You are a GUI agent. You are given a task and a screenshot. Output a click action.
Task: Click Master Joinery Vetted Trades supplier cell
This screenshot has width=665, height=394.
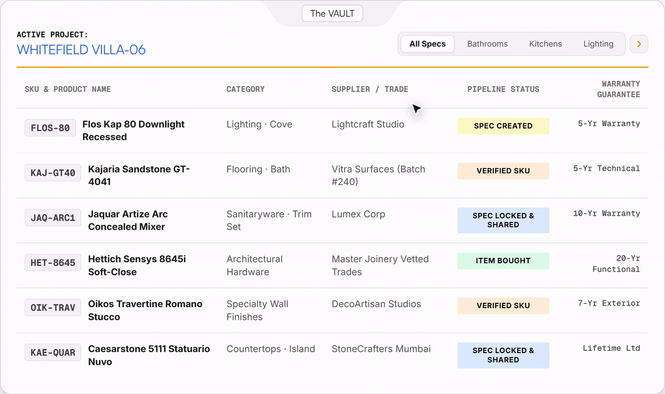[x=380, y=265]
